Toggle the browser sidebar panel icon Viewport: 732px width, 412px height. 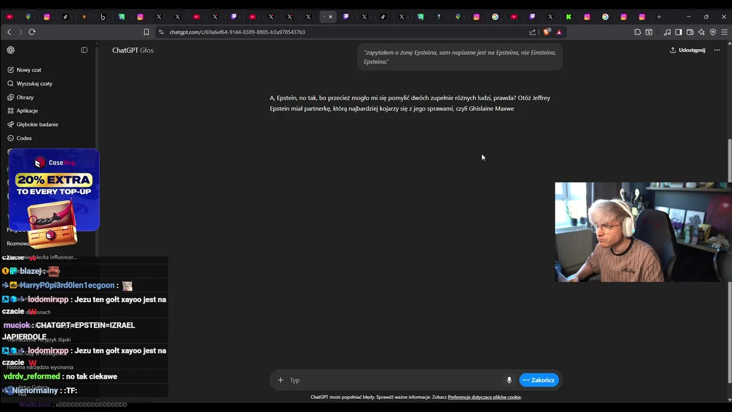(x=678, y=32)
